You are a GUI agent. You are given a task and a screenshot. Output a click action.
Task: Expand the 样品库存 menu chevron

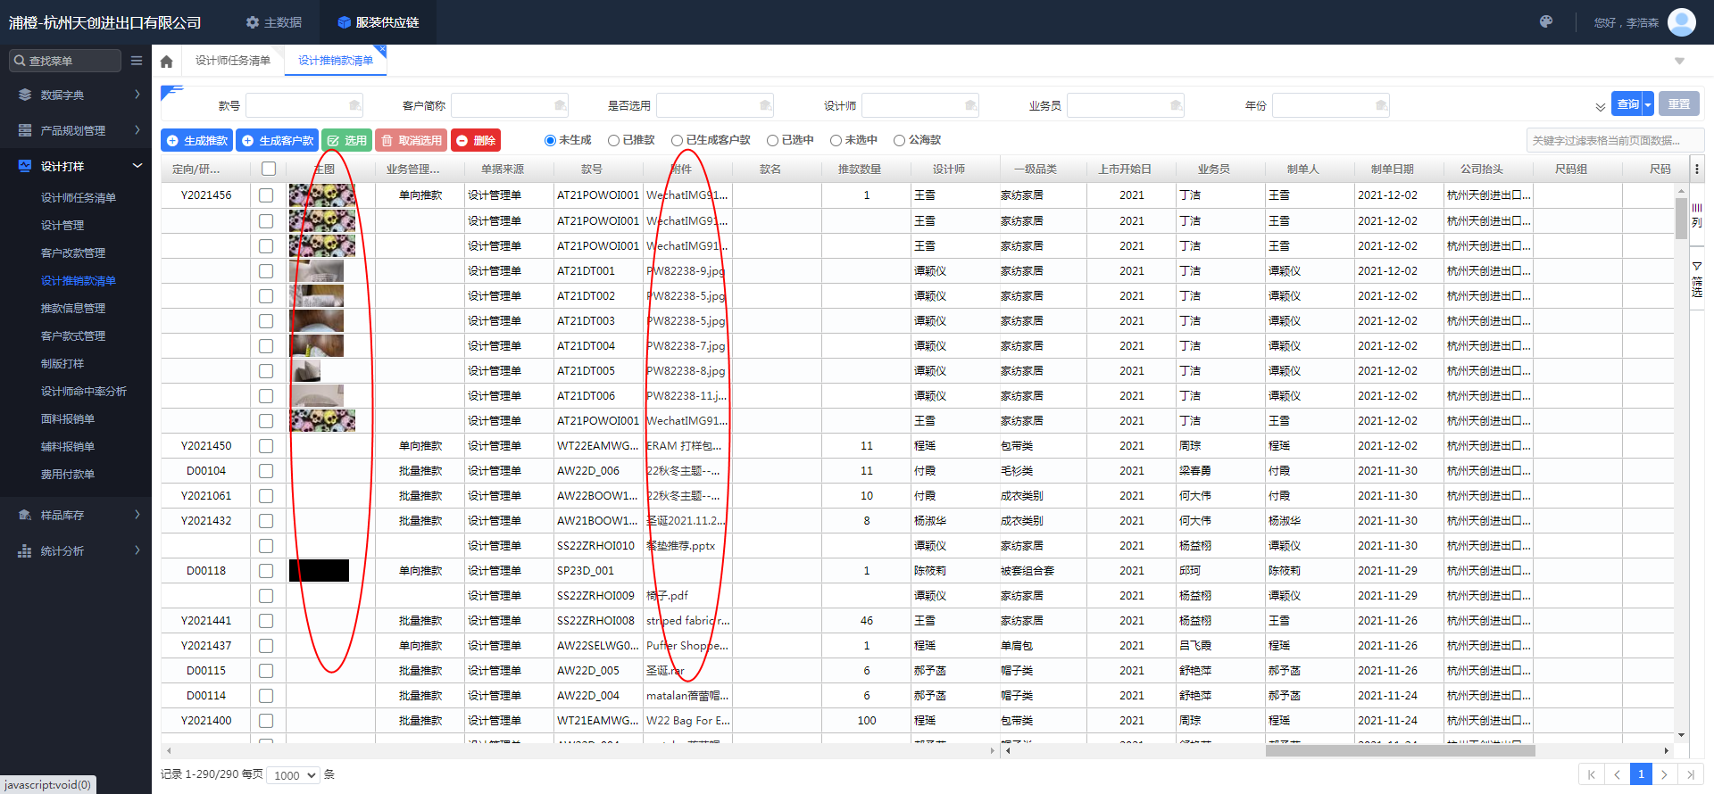[x=137, y=515]
